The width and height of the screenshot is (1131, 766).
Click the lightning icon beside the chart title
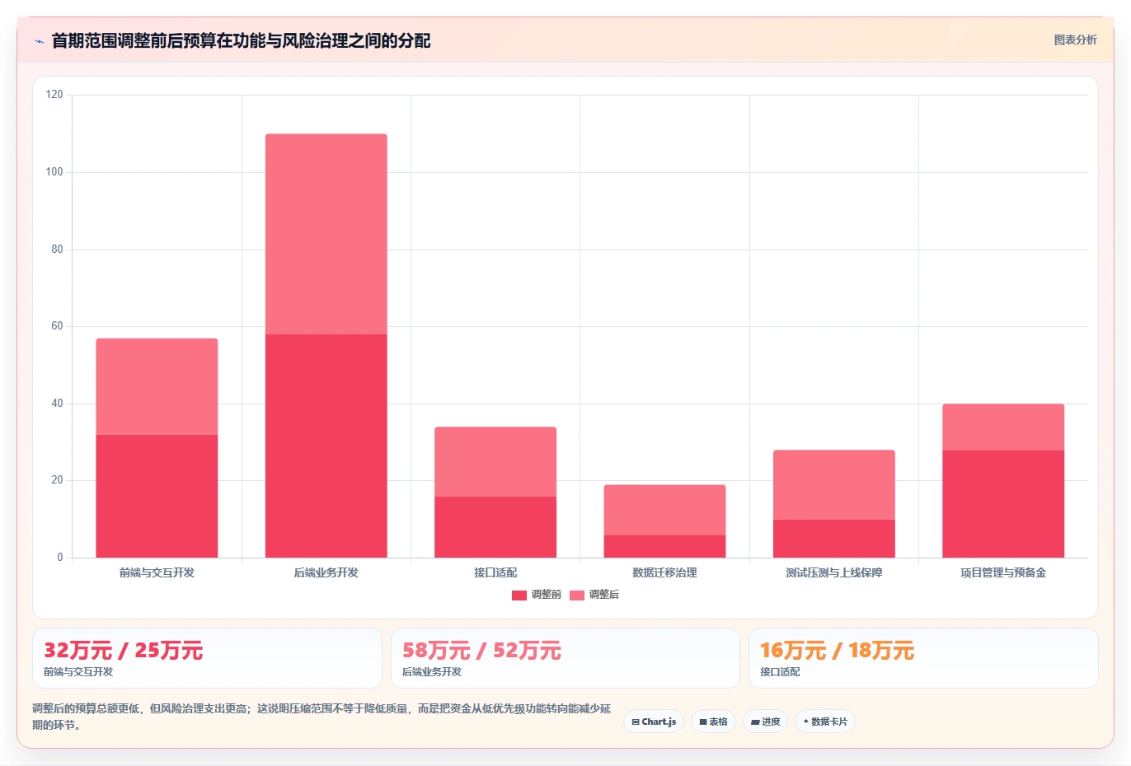point(39,41)
